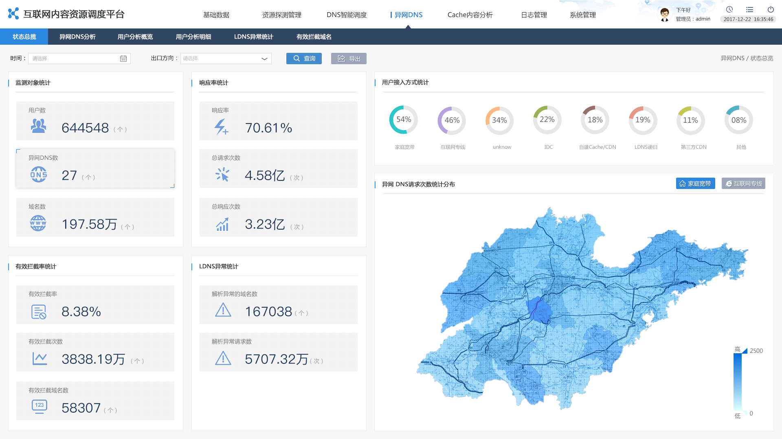
Task: Open the 用户分析概览 tab
Action: [136, 37]
